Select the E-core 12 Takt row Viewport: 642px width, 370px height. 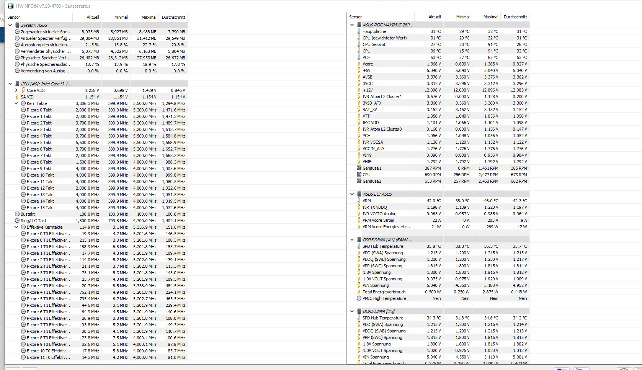(x=96, y=188)
